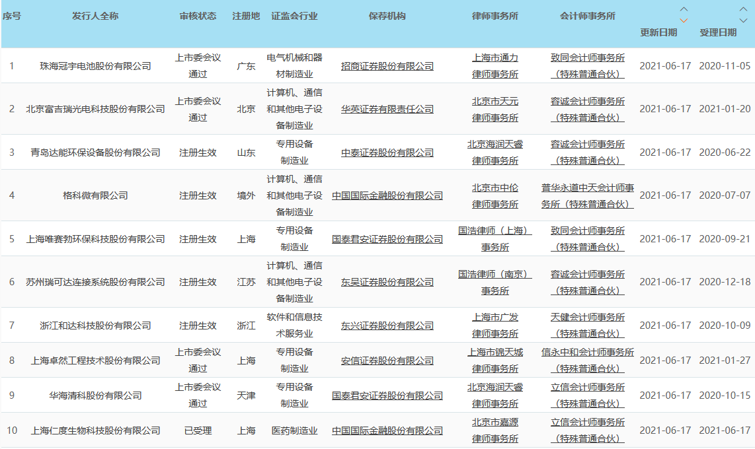The image size is (755, 449).
Task: Click acceptance date 2021-01-27
Action: click(725, 361)
